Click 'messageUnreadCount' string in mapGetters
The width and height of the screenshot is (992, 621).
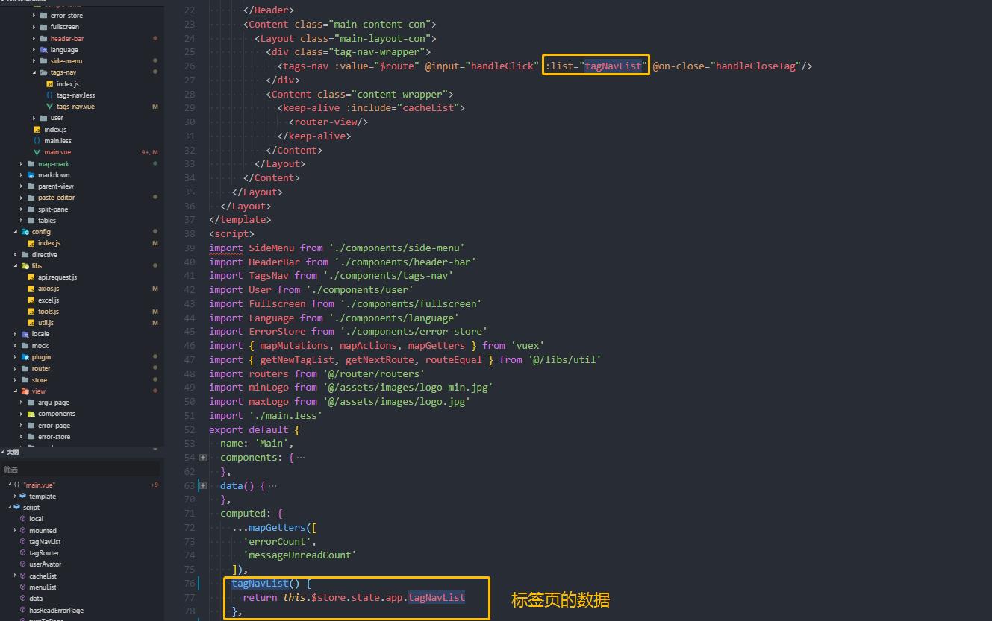point(299,555)
